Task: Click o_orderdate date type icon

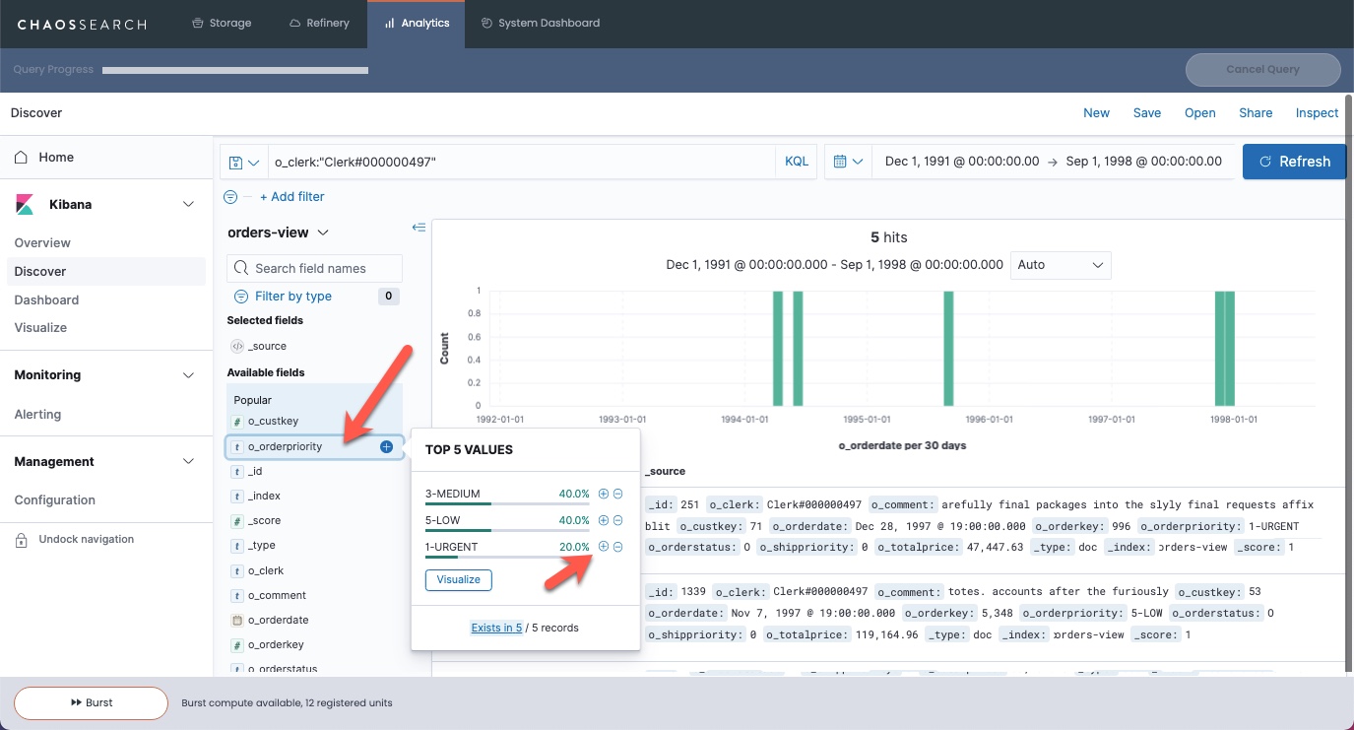Action: 236,621
